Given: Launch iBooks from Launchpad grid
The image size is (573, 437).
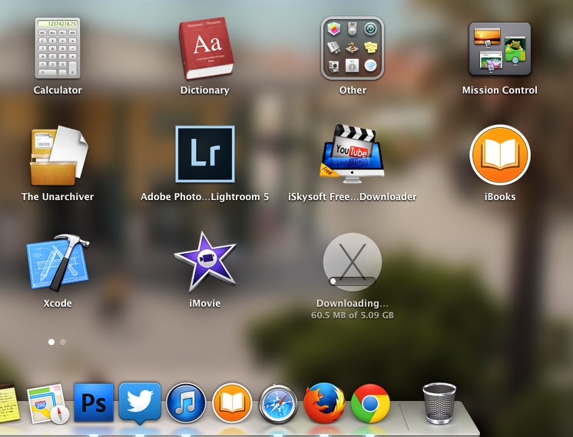Looking at the screenshot, I should click(x=500, y=155).
